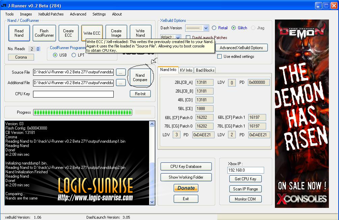This screenshot has height=220, width=339.
Task: Switch to the KV Info tab
Action: (186, 70)
